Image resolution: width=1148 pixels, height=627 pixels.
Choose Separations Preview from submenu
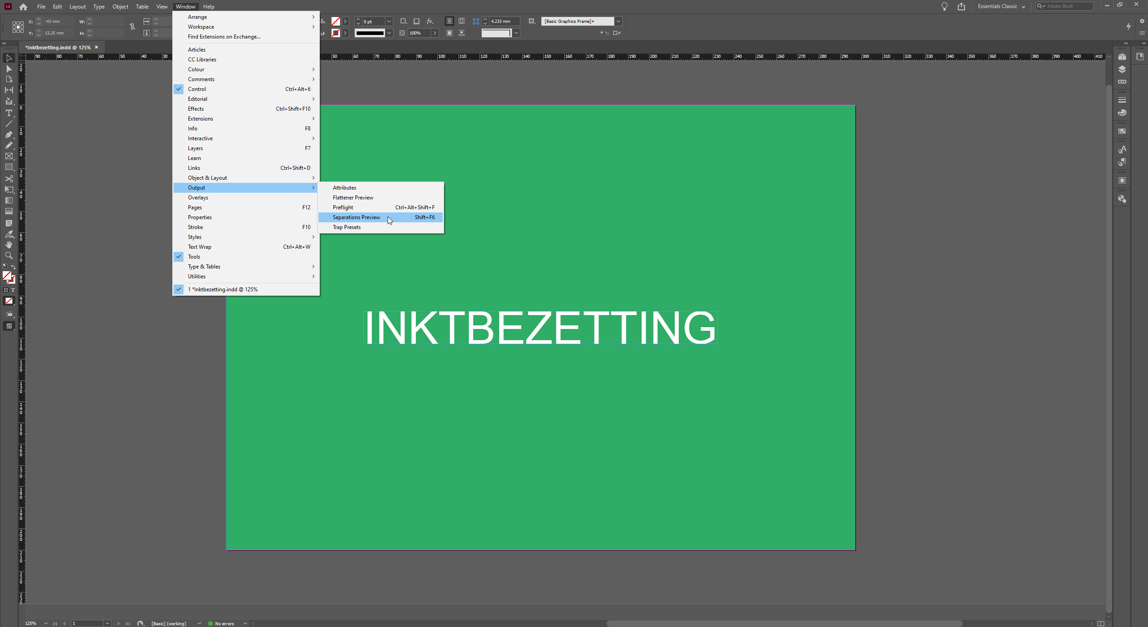click(380, 217)
